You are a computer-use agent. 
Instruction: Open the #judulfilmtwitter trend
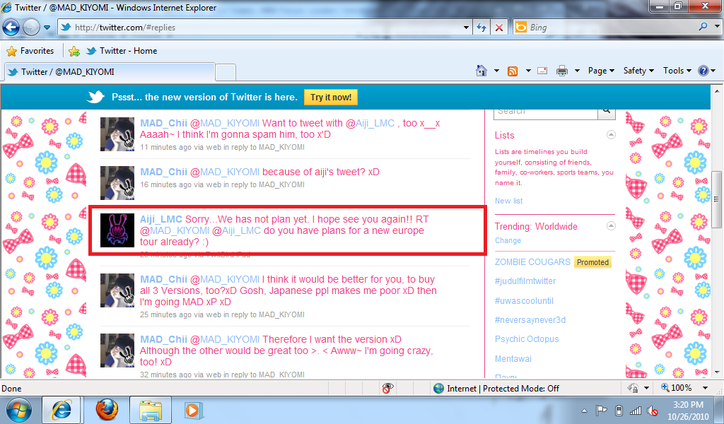[x=525, y=281]
